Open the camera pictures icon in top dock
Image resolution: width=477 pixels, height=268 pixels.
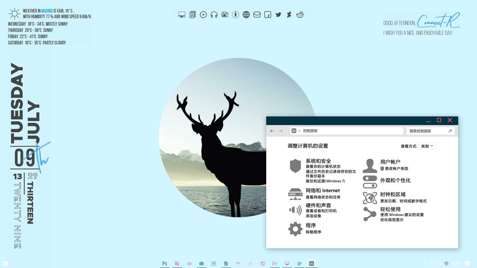pyautogui.click(x=225, y=15)
